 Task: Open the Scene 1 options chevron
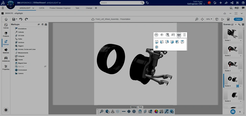pos(241,41)
